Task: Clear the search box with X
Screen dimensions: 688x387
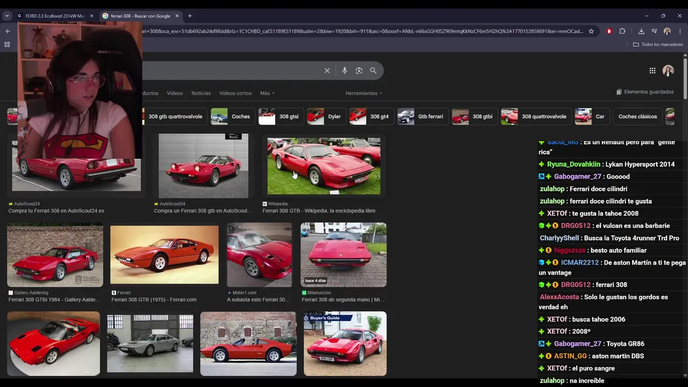Action: coord(327,70)
